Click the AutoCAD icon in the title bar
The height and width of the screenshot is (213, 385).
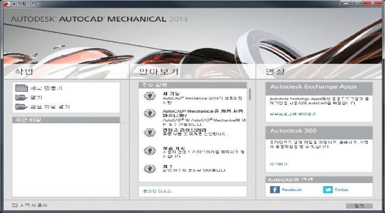[6, 4]
